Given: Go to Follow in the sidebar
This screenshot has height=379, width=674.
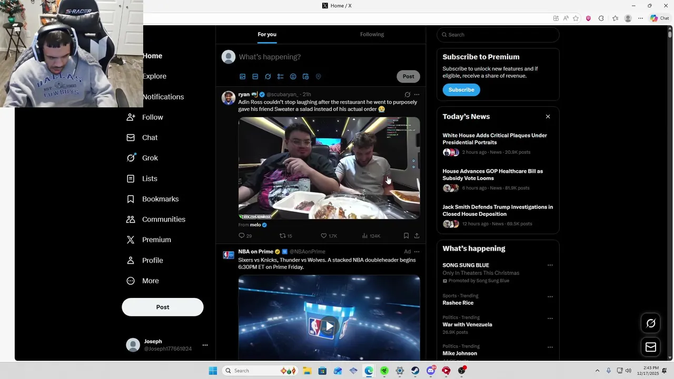Looking at the screenshot, I should (145, 117).
